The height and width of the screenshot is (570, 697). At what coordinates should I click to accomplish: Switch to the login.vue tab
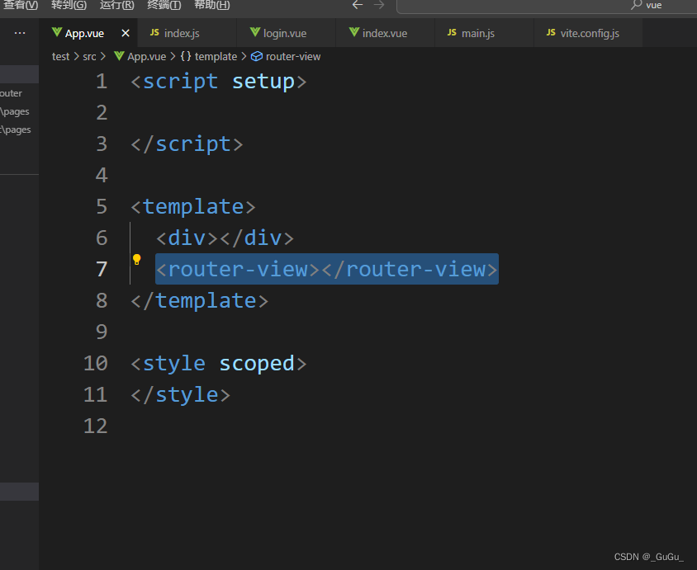[287, 33]
